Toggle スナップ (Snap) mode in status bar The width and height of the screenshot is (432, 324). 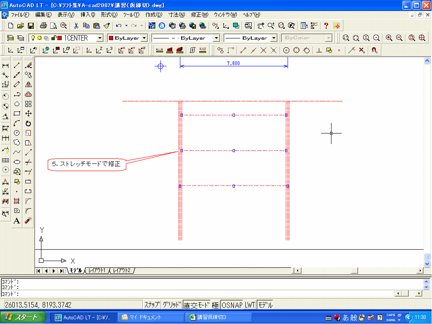(x=152, y=305)
